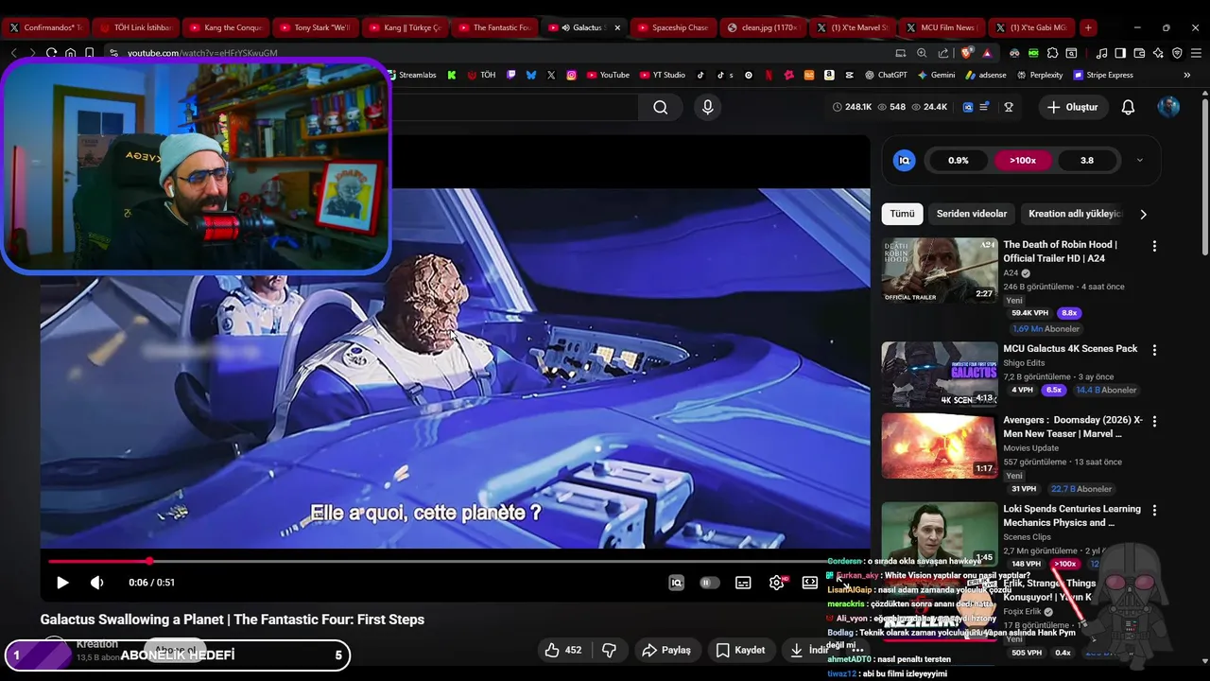Open the player settings gear

click(776, 583)
